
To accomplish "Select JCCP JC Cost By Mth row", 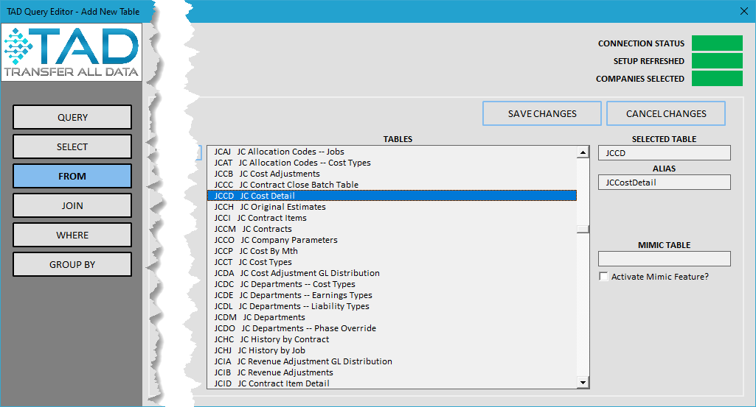I will coord(392,251).
